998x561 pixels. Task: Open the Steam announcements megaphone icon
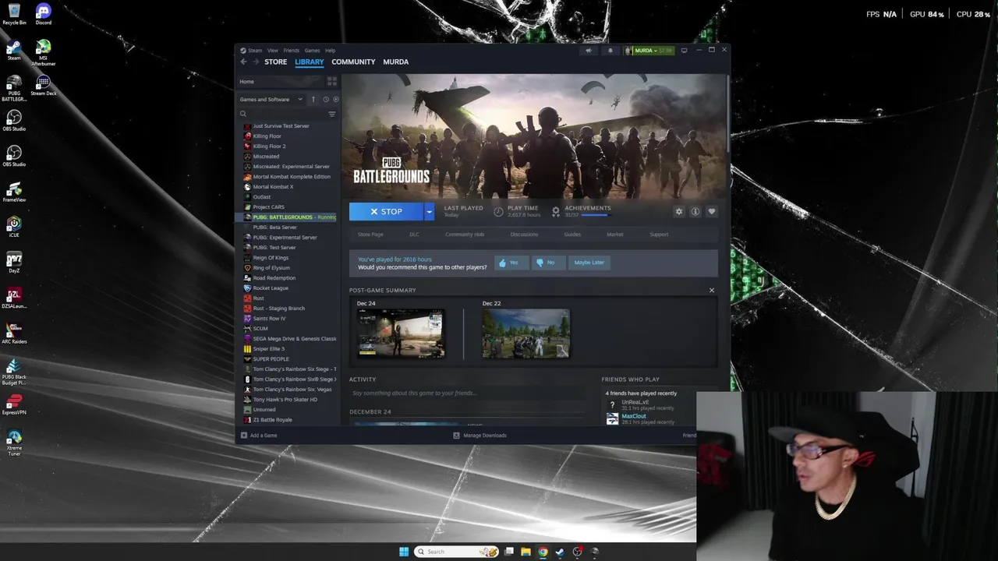click(589, 51)
